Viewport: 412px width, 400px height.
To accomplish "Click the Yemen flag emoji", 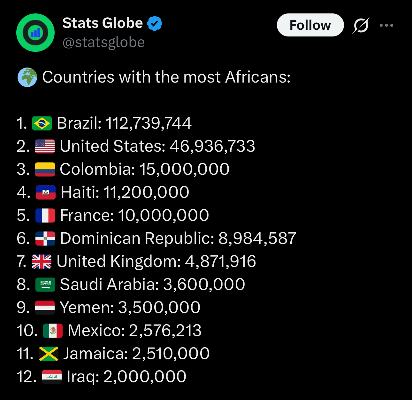I will coord(45,308).
